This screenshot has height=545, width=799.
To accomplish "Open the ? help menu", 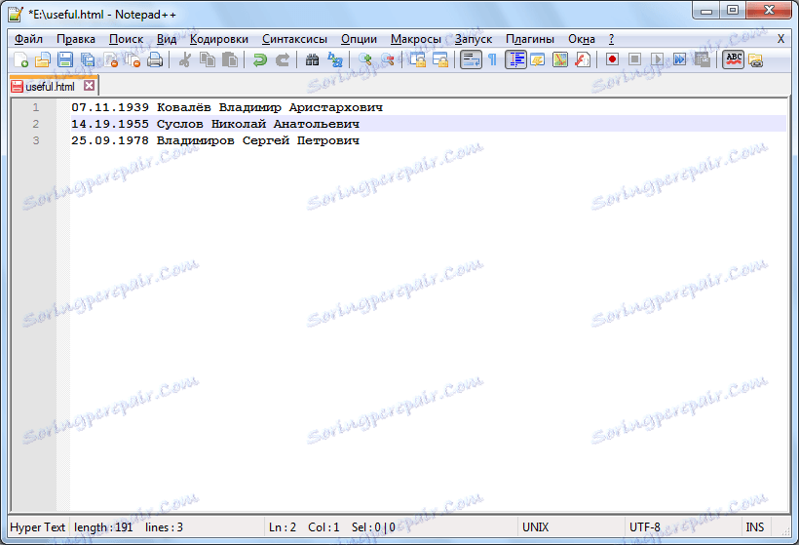I will point(611,39).
